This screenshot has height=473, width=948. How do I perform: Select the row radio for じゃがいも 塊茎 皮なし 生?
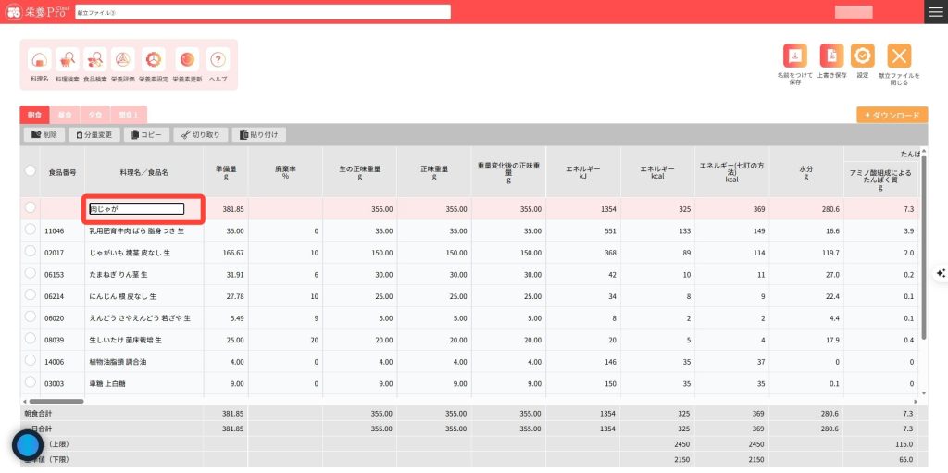[x=31, y=251]
